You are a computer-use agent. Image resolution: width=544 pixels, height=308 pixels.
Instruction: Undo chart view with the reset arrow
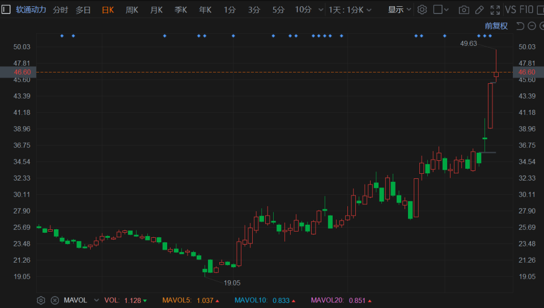click(520, 26)
